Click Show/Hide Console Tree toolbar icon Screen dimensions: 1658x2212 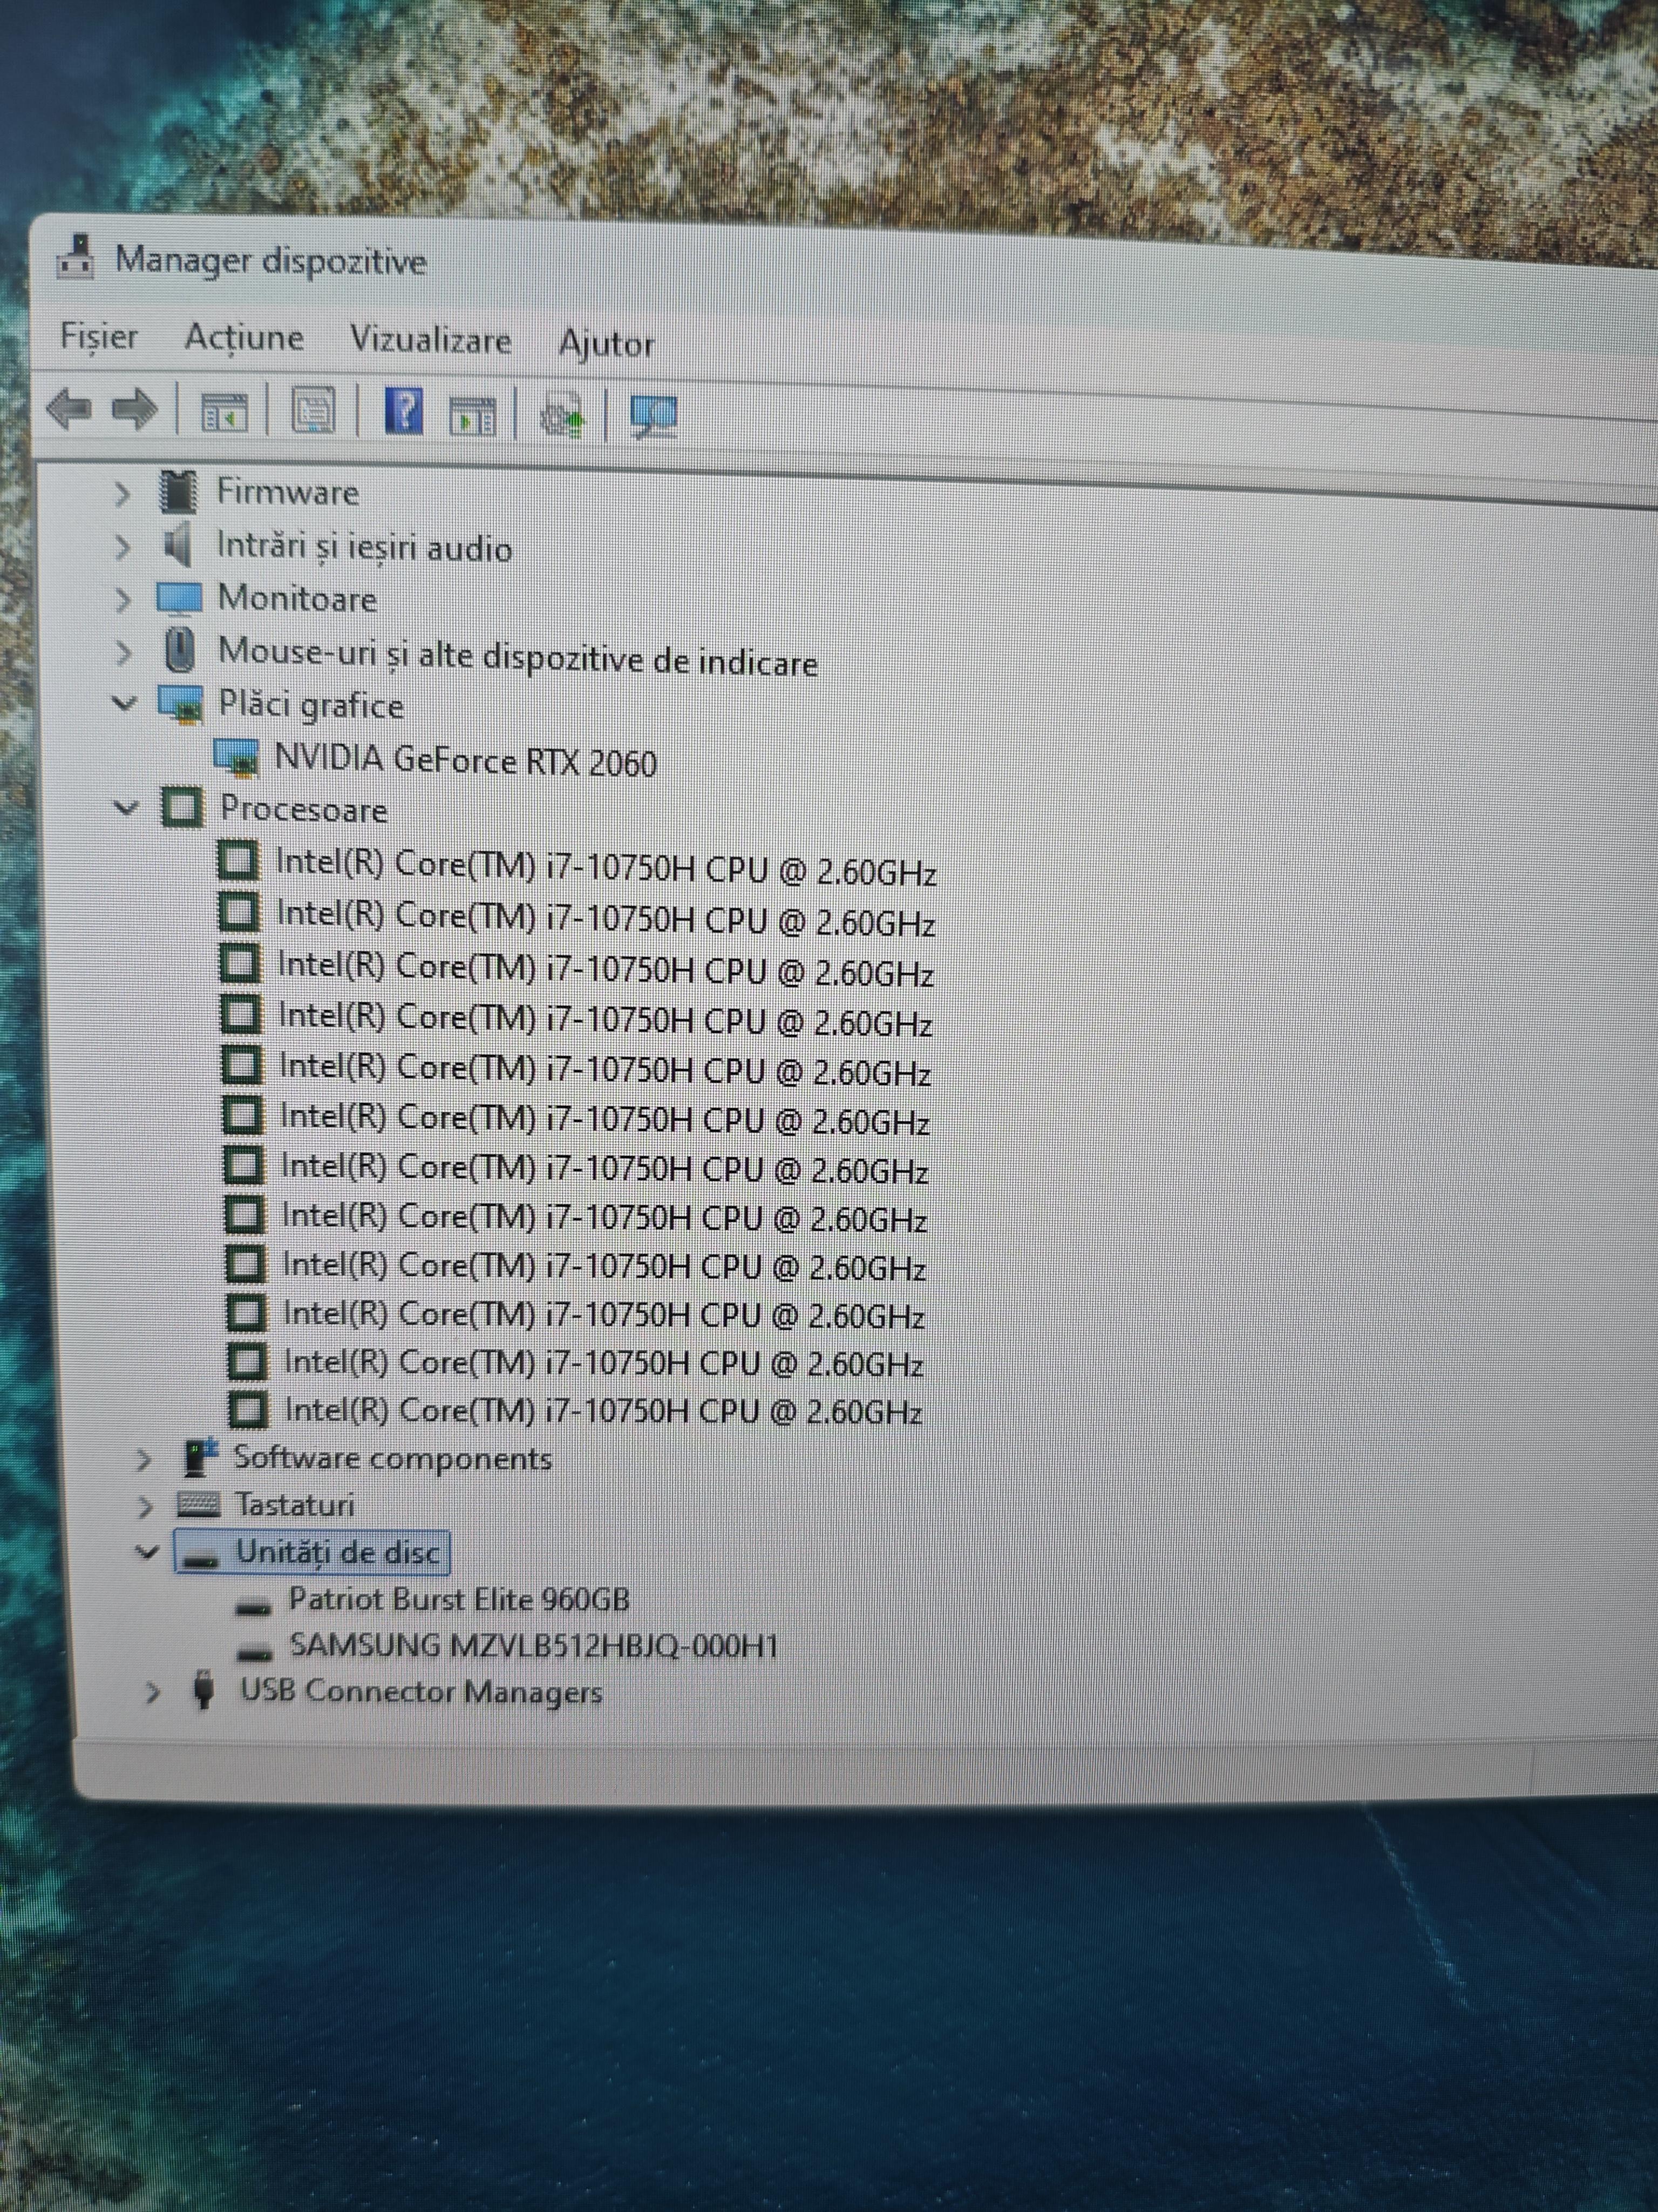point(224,411)
